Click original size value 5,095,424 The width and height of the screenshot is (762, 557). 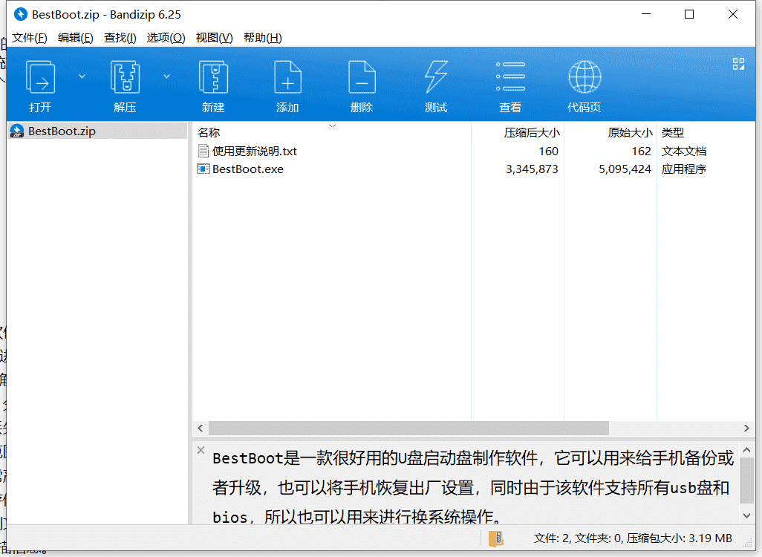coord(625,169)
